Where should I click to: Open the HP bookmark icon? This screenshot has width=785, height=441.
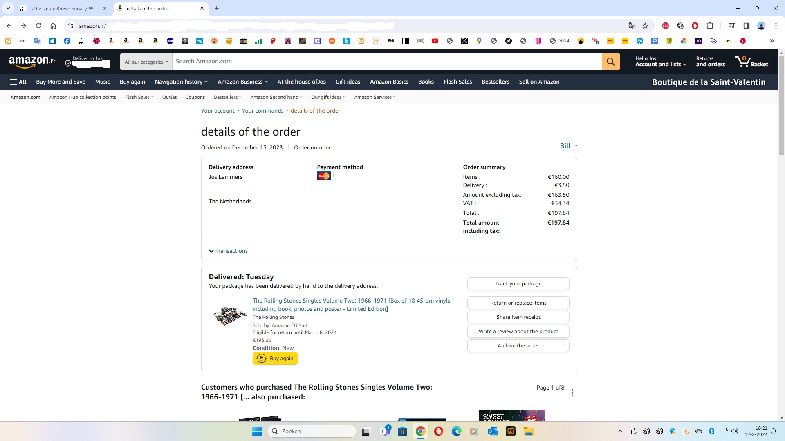(x=640, y=41)
